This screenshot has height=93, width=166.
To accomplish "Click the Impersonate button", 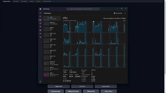I will point(106,86).
